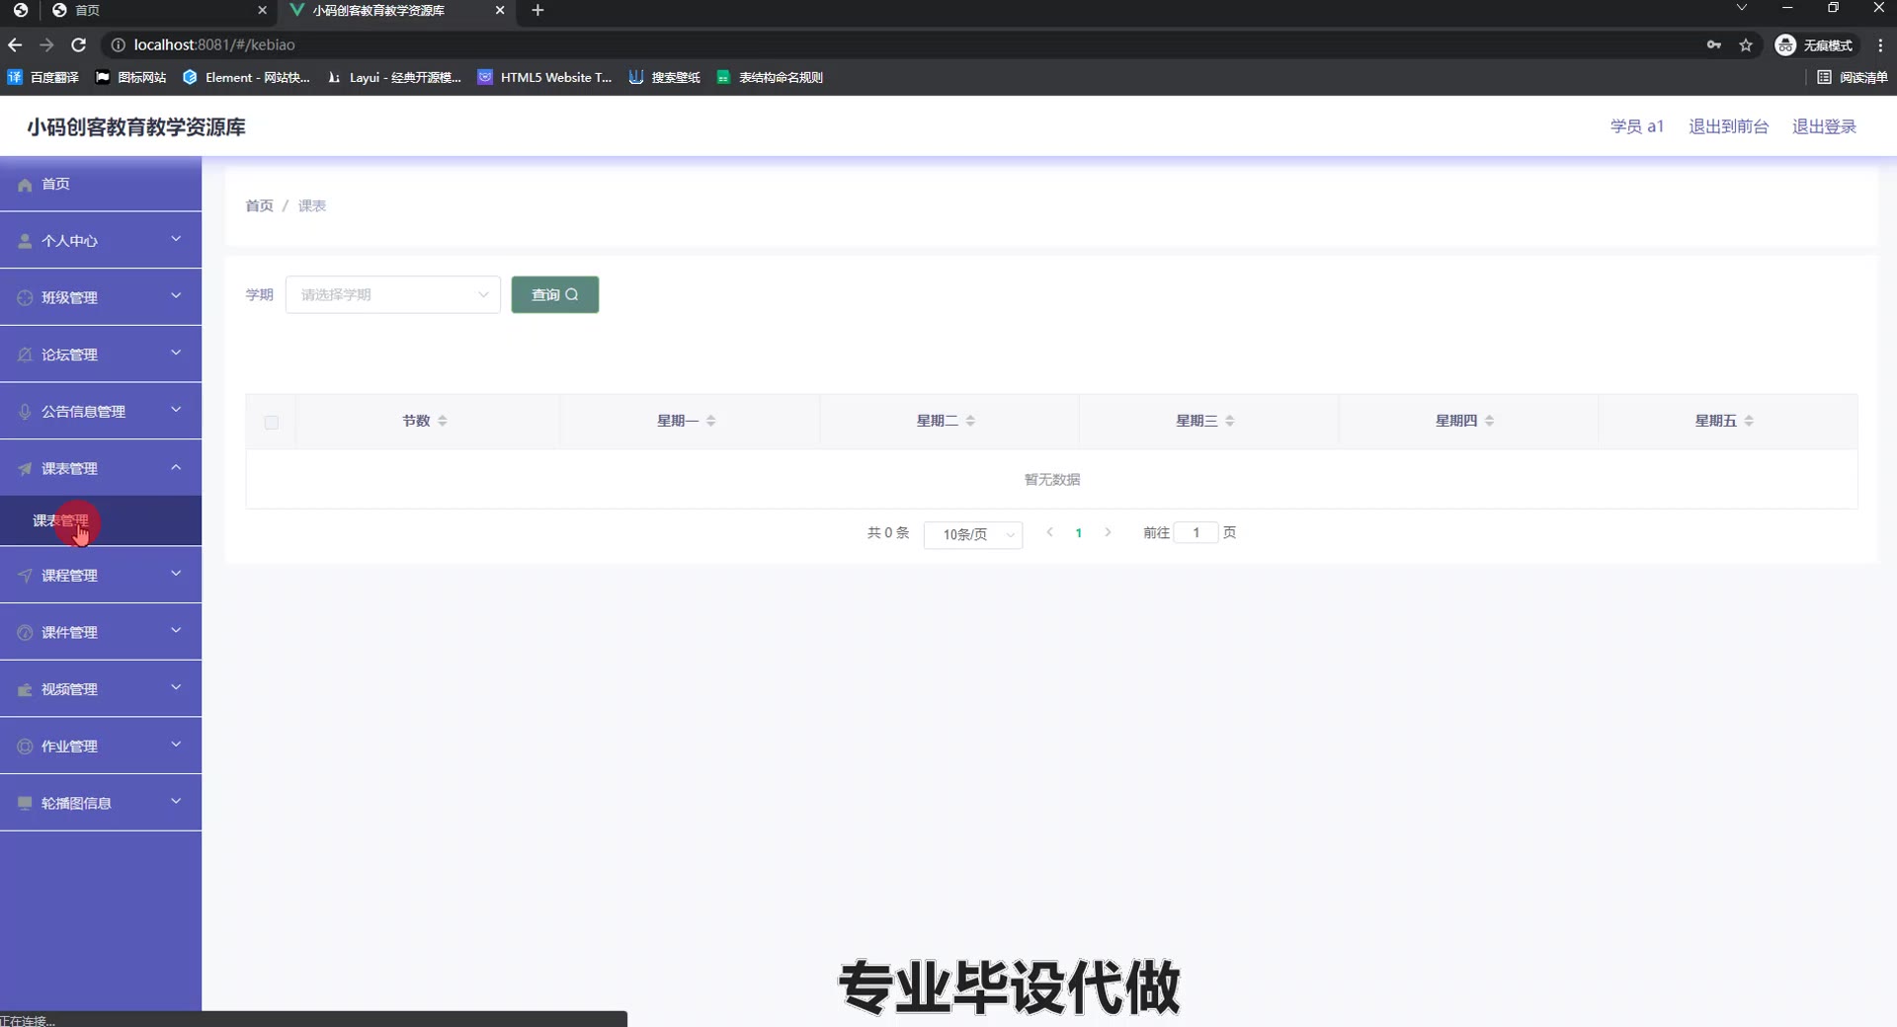The image size is (1897, 1027).
Task: Click the icon beside 班级管理
Action: (25, 297)
